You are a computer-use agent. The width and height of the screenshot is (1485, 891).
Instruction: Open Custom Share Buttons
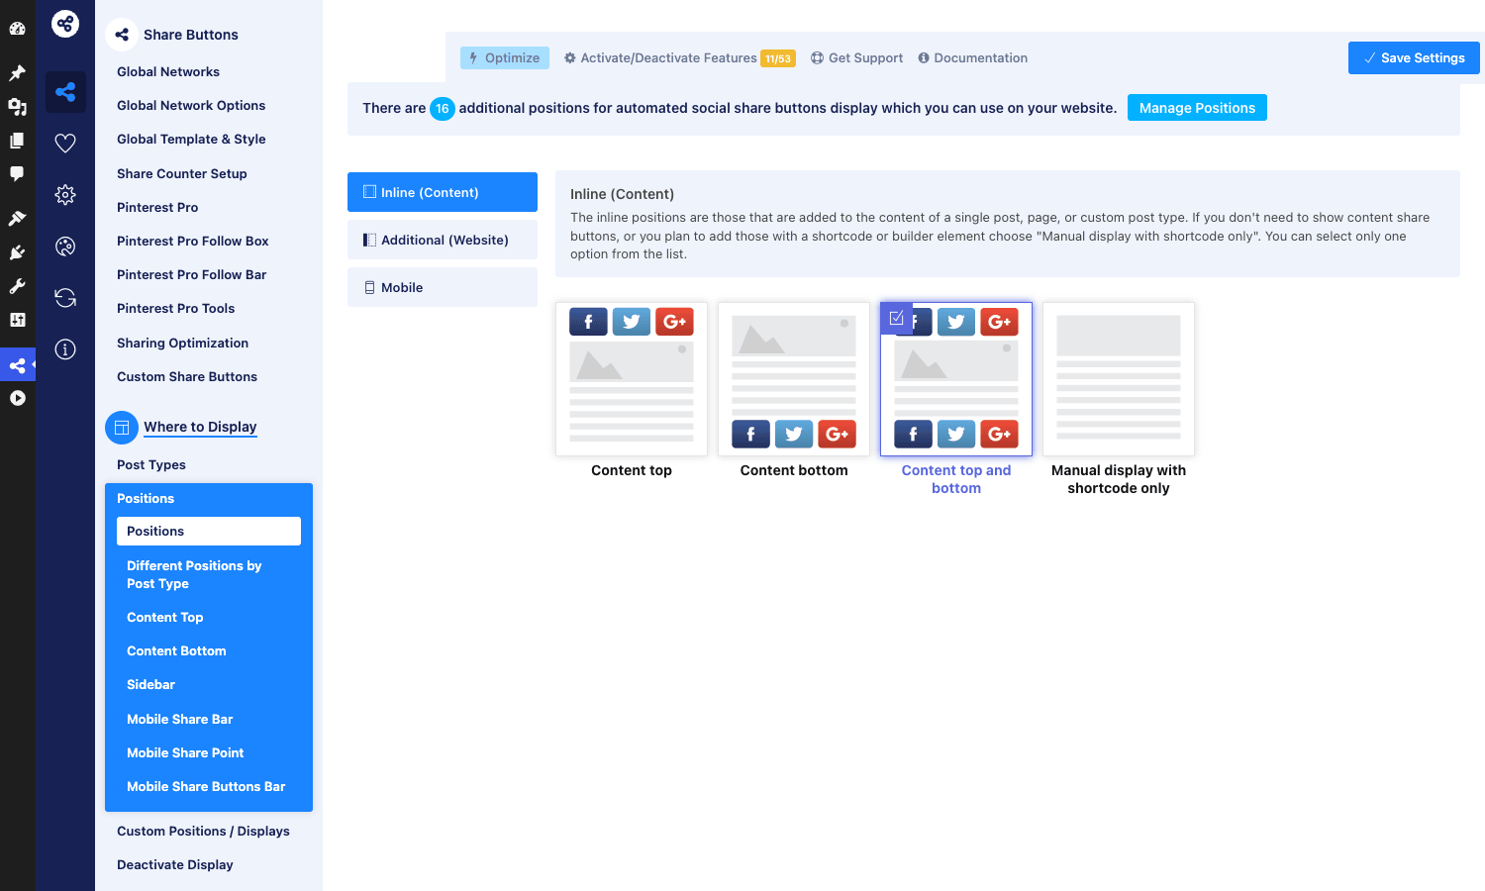tap(187, 376)
